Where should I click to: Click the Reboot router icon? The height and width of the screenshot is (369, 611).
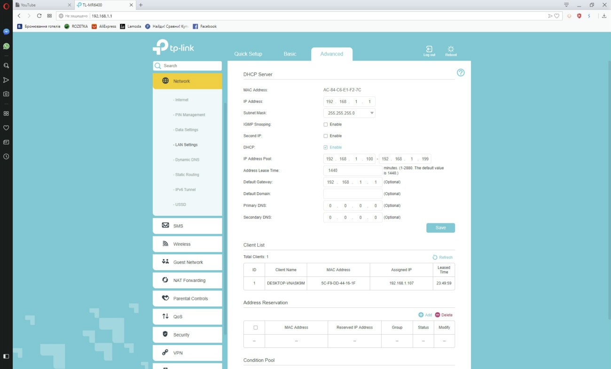tap(451, 49)
